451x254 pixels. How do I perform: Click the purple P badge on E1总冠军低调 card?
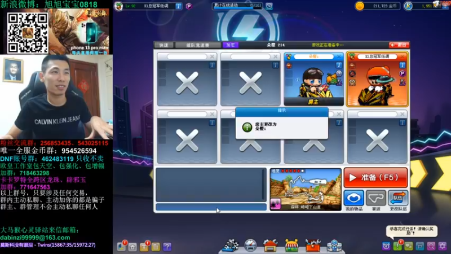coord(402,74)
